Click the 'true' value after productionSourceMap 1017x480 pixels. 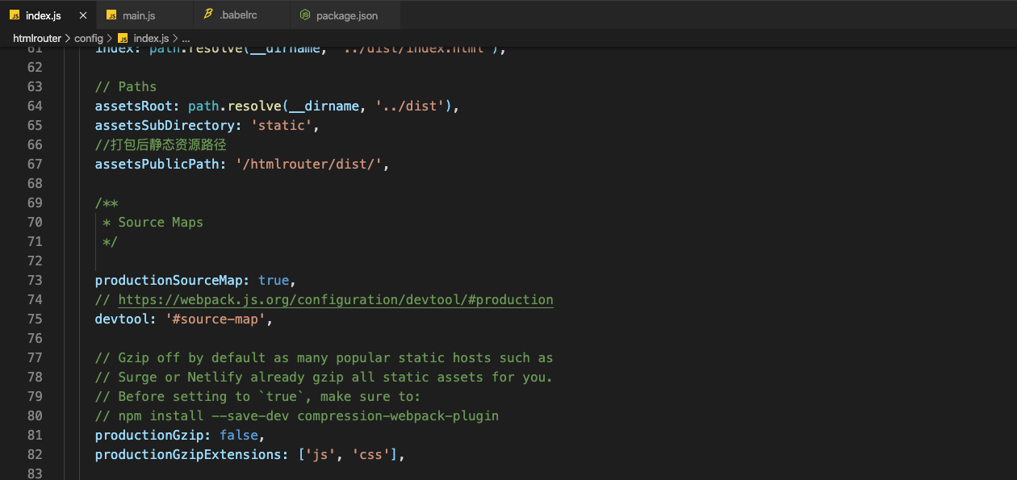tap(274, 280)
